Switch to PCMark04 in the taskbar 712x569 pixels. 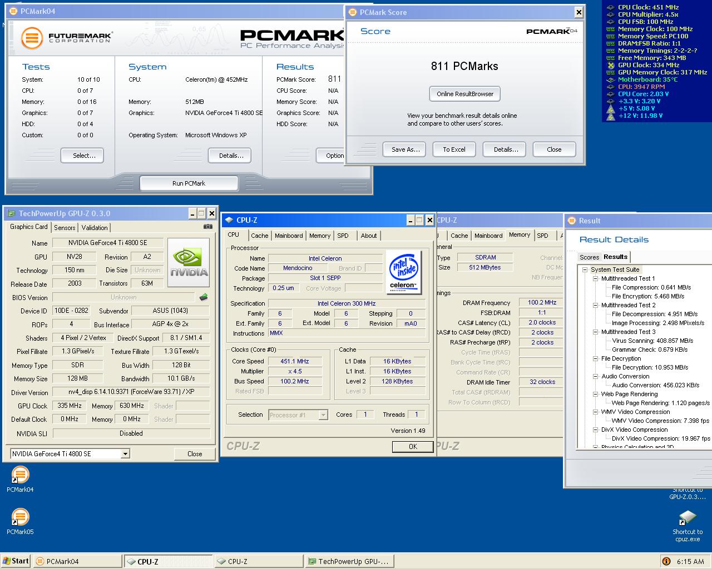click(x=77, y=561)
